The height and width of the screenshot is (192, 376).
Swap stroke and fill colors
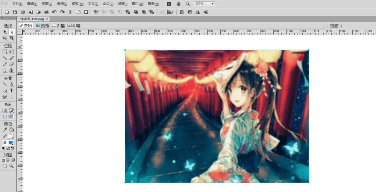click(13, 148)
